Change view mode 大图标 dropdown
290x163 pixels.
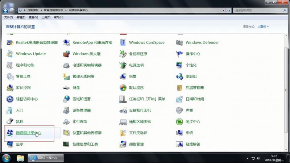(x=263, y=26)
